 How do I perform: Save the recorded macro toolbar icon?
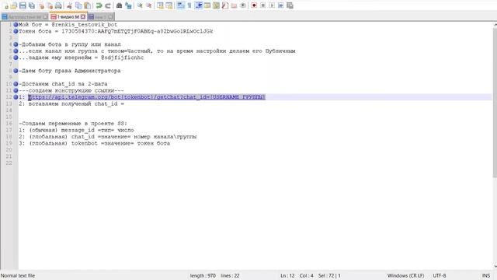coord(290,5)
